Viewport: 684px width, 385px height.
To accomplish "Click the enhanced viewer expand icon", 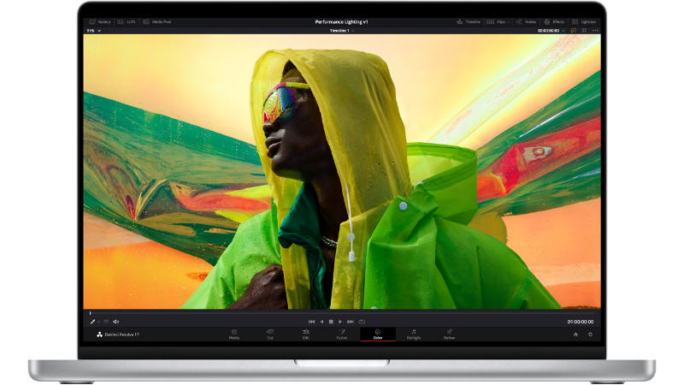I will [x=585, y=31].
